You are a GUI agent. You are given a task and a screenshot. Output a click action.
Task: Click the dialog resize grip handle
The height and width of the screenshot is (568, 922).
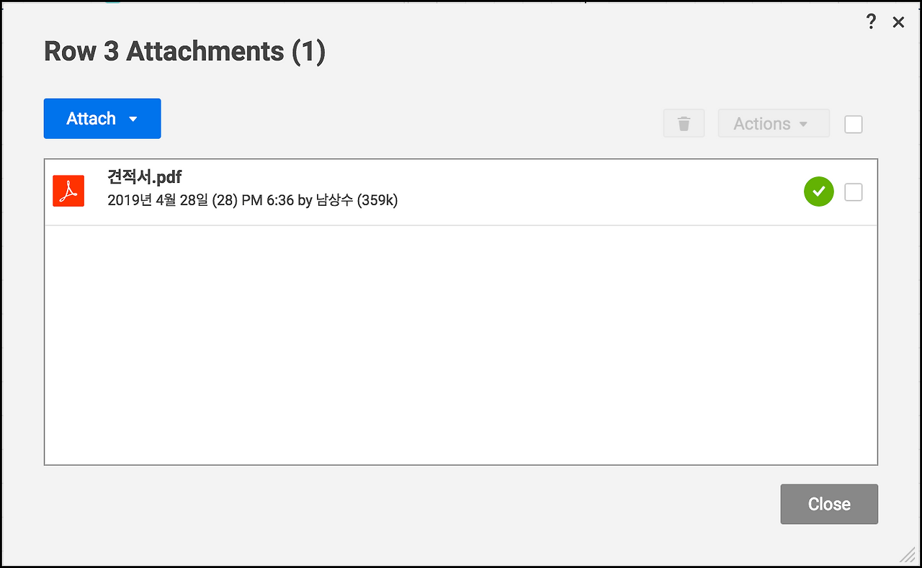[x=907, y=554]
